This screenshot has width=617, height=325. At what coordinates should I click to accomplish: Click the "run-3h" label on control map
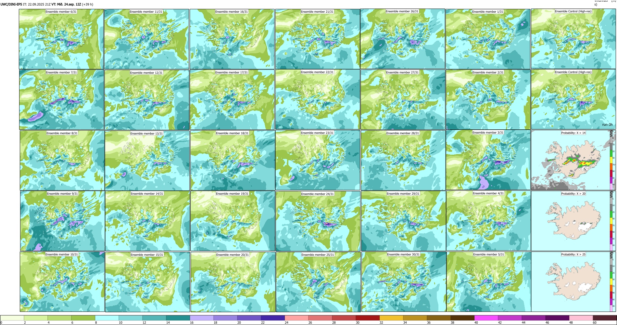607,125
